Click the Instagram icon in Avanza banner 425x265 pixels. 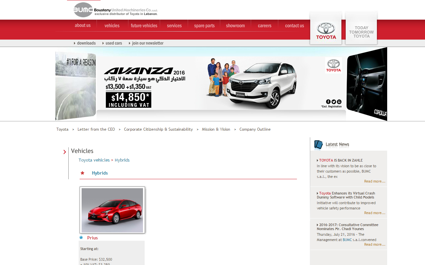[x=339, y=102]
